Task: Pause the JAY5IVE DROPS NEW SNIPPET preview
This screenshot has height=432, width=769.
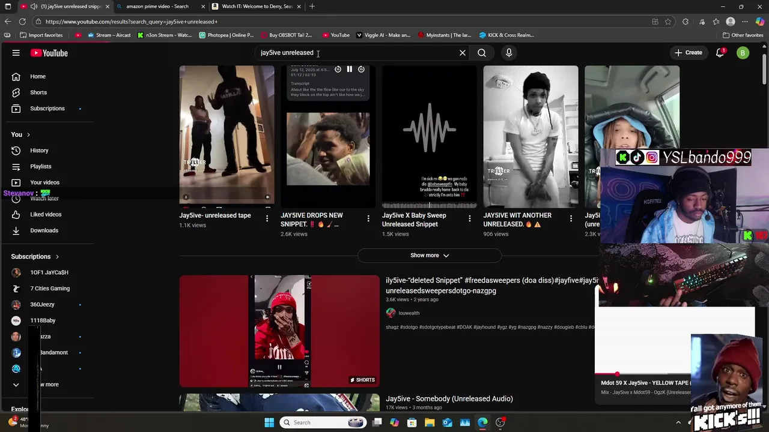Action: pos(349,70)
